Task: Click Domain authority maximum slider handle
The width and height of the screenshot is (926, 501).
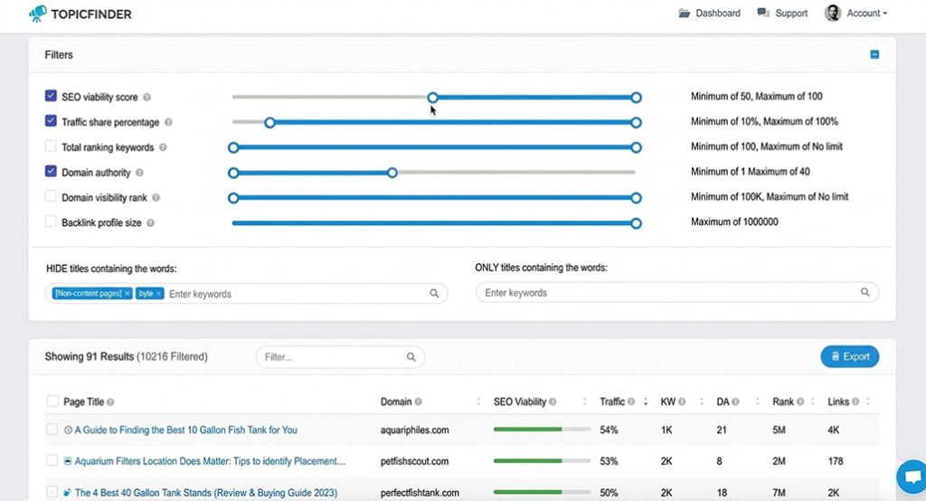Action: point(392,173)
